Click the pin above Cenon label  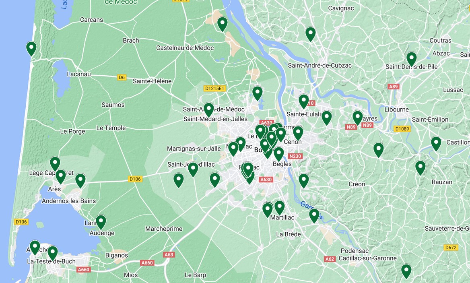[x=298, y=133]
